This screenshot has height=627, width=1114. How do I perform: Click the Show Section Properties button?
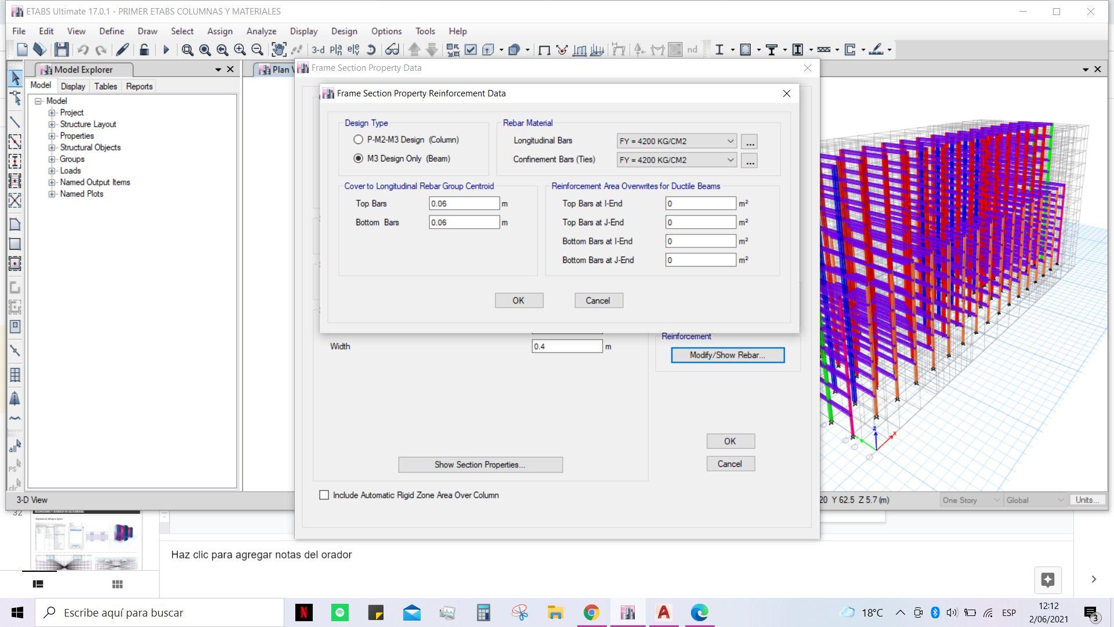tap(480, 465)
